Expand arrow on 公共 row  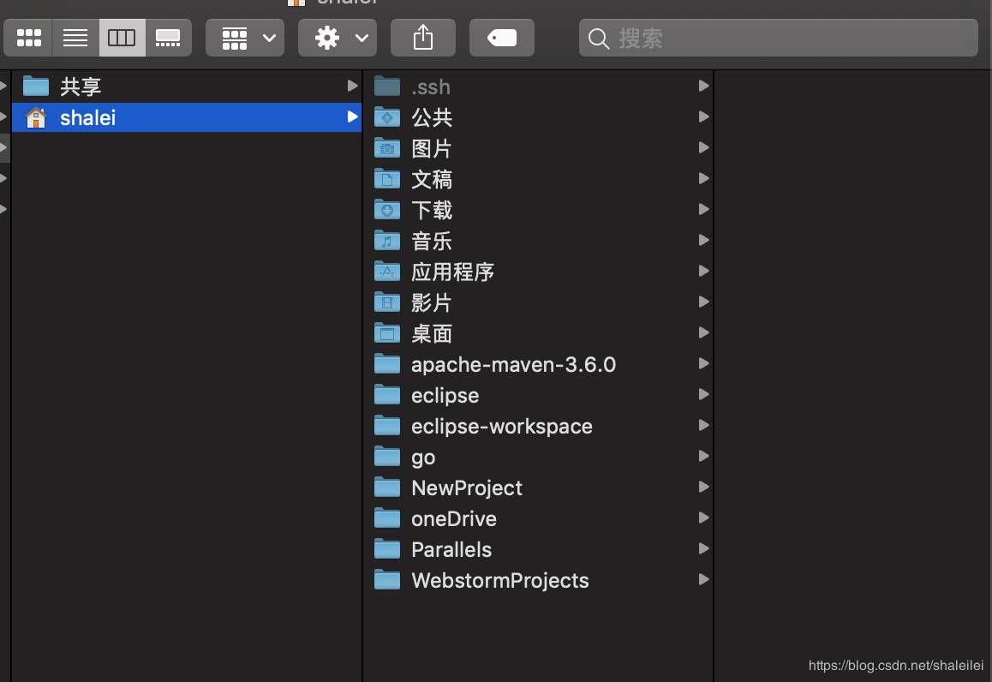point(703,117)
